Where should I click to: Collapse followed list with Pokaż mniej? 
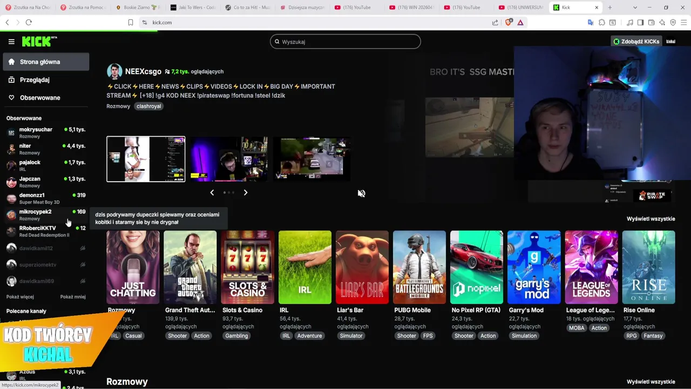click(x=73, y=297)
